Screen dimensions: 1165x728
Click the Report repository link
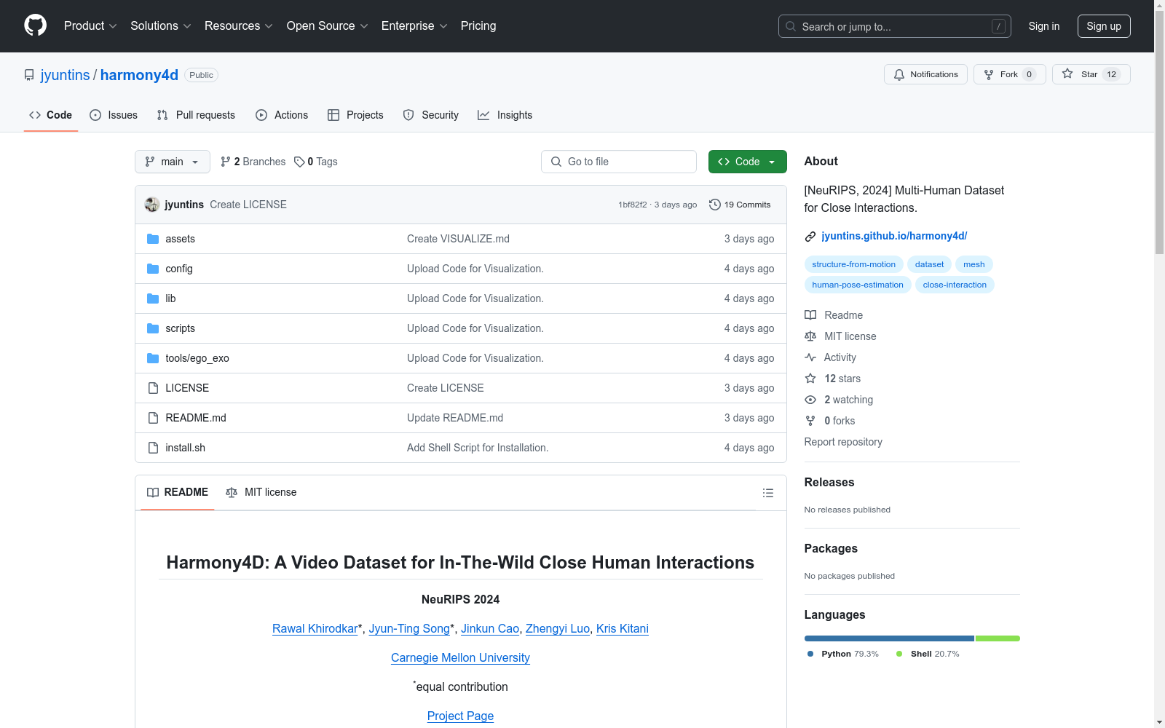pos(843,442)
